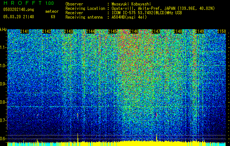Click the 2149 time marker
Image resolution: width=230 pixels, height=146 pixels.
(200, 31)
